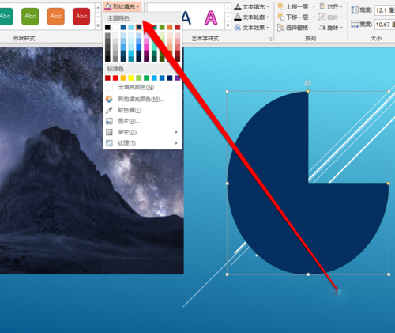Select the pink outlined WordArt style
The width and height of the screenshot is (395, 333).
pyautogui.click(x=211, y=17)
